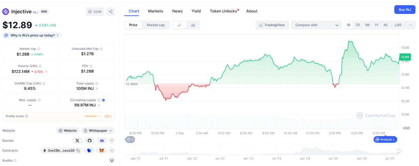The image size is (419, 166).
Task: Click the verified checkmark beside Circulating supply
Action: tap(104, 100)
